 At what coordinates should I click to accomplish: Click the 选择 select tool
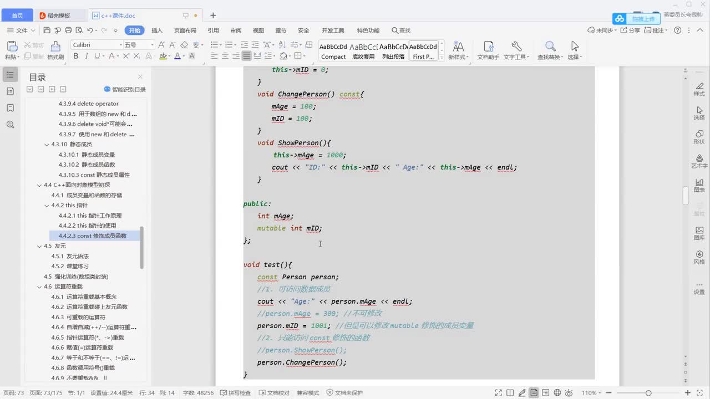click(575, 50)
